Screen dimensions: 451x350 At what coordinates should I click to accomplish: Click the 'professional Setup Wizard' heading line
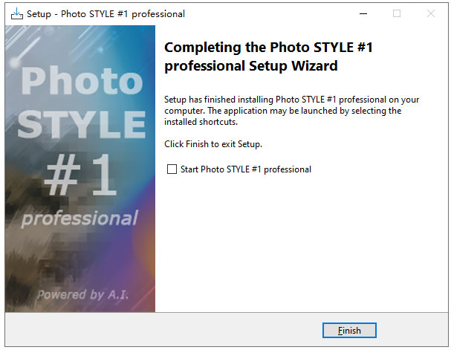[251, 66]
